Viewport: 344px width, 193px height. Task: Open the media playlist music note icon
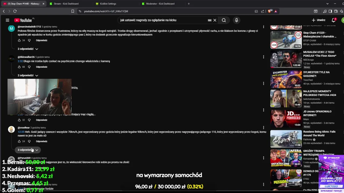[325, 11]
